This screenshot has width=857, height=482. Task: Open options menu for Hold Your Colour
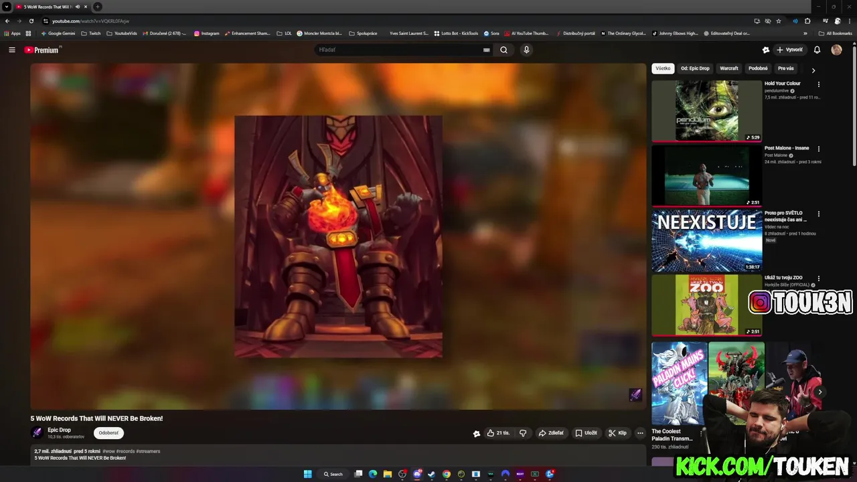pyautogui.click(x=818, y=84)
